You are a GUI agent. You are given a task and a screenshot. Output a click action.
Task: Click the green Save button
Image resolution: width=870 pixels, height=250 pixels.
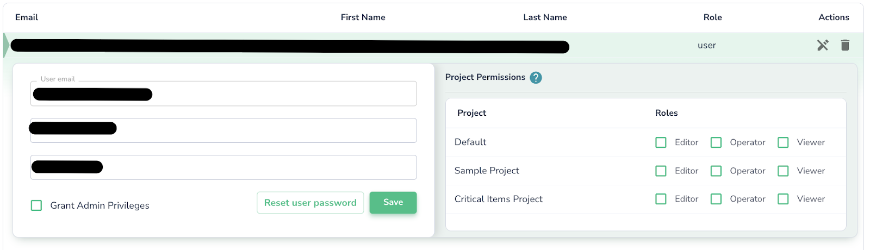pos(393,203)
